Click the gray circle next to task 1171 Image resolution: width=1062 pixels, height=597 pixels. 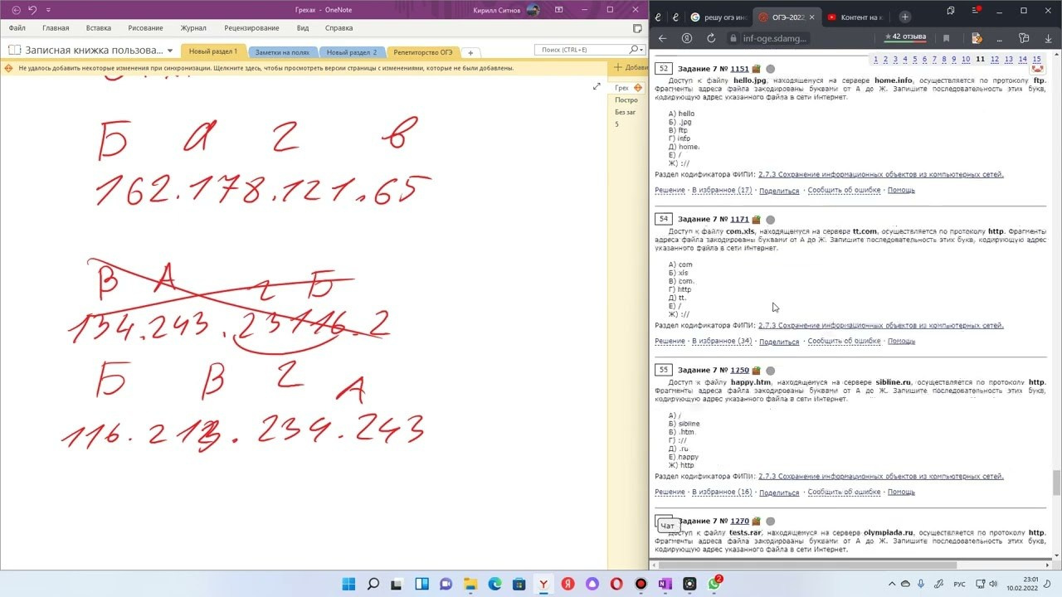770,220
